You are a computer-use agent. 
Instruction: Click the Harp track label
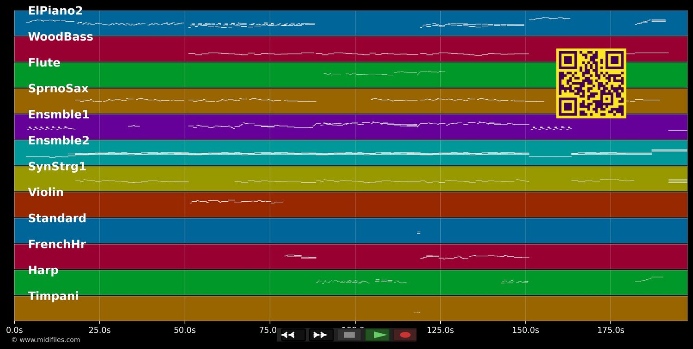click(x=43, y=271)
